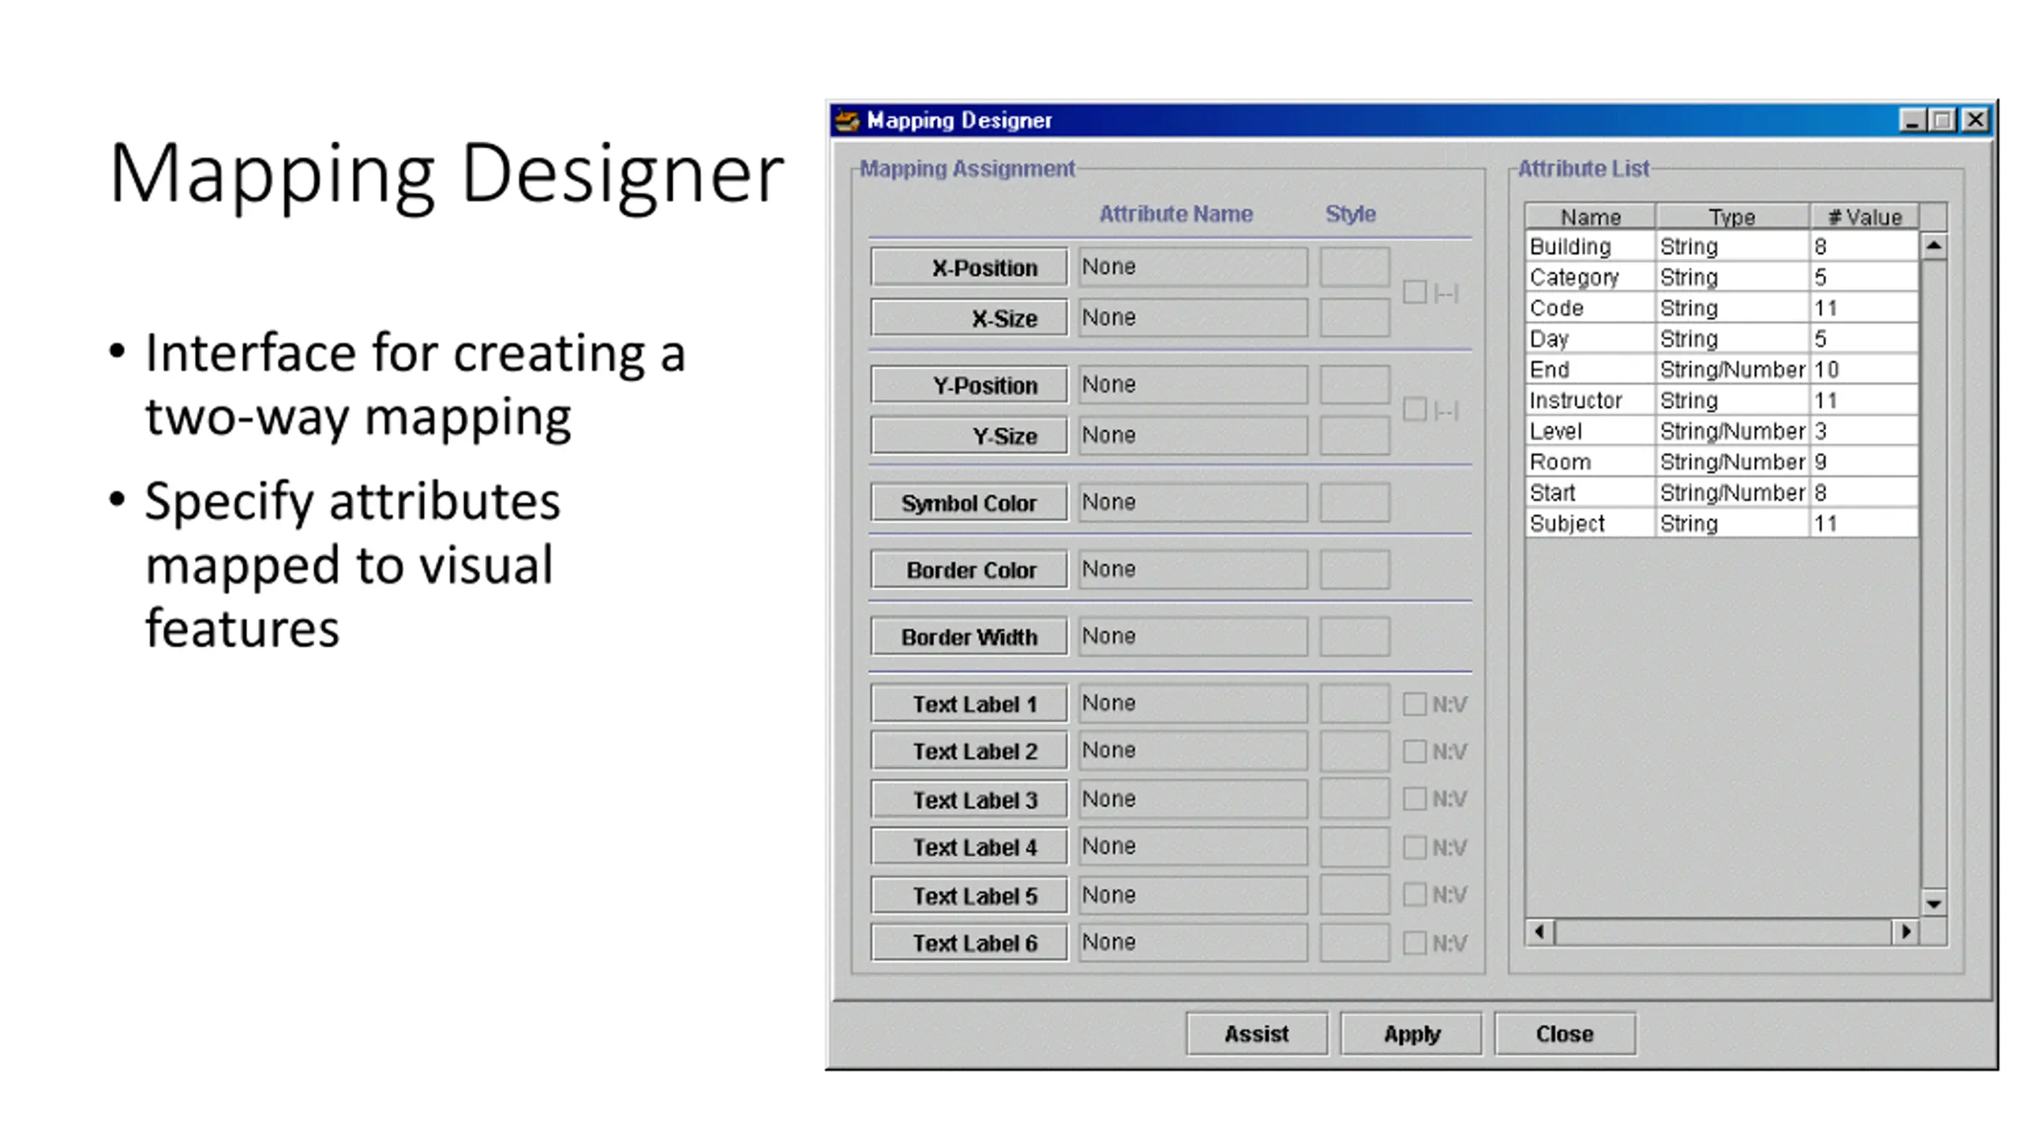2021x1136 pixels.
Task: Click the X-Position style box
Action: click(x=1355, y=267)
